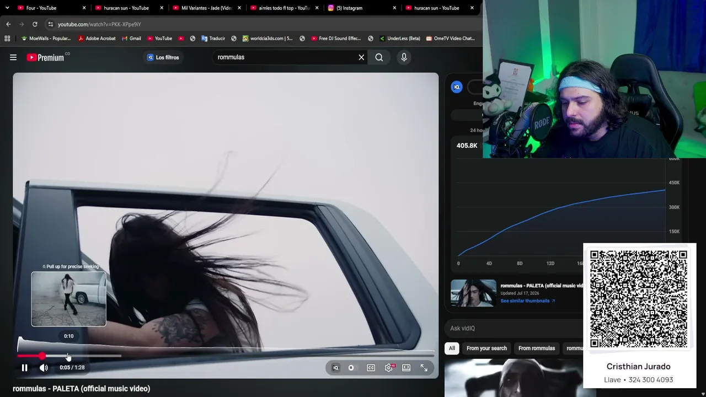The height and width of the screenshot is (397, 706).
Task: Run the search with the magnifier icon
Action: pyautogui.click(x=379, y=57)
